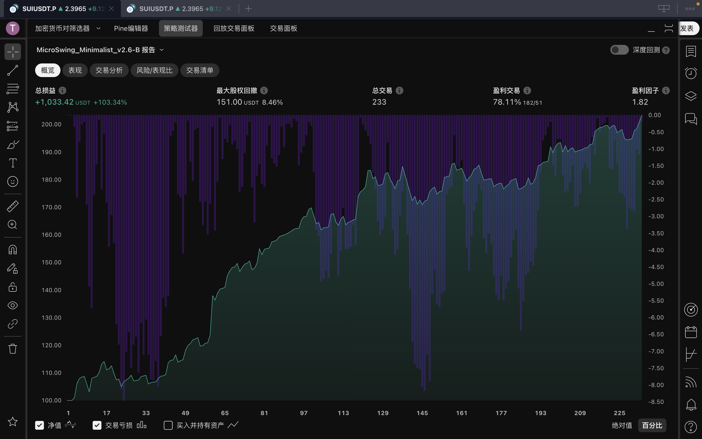
Task: Click the 发表 publish button
Action: point(687,28)
